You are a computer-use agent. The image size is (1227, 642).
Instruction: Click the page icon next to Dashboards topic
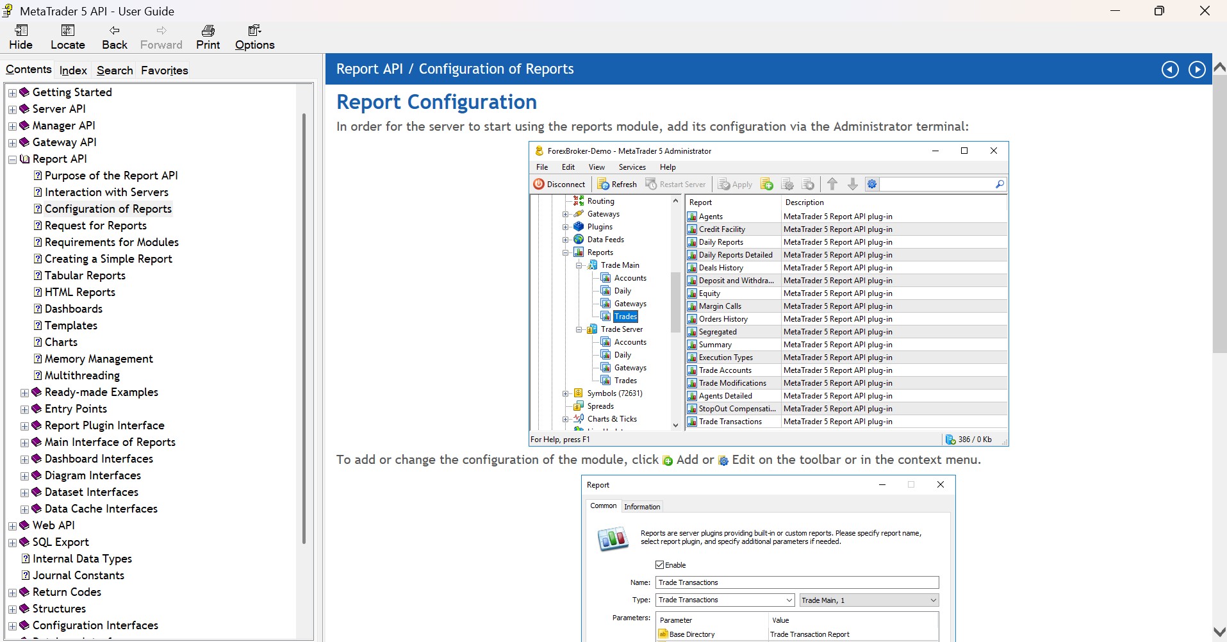(38, 309)
